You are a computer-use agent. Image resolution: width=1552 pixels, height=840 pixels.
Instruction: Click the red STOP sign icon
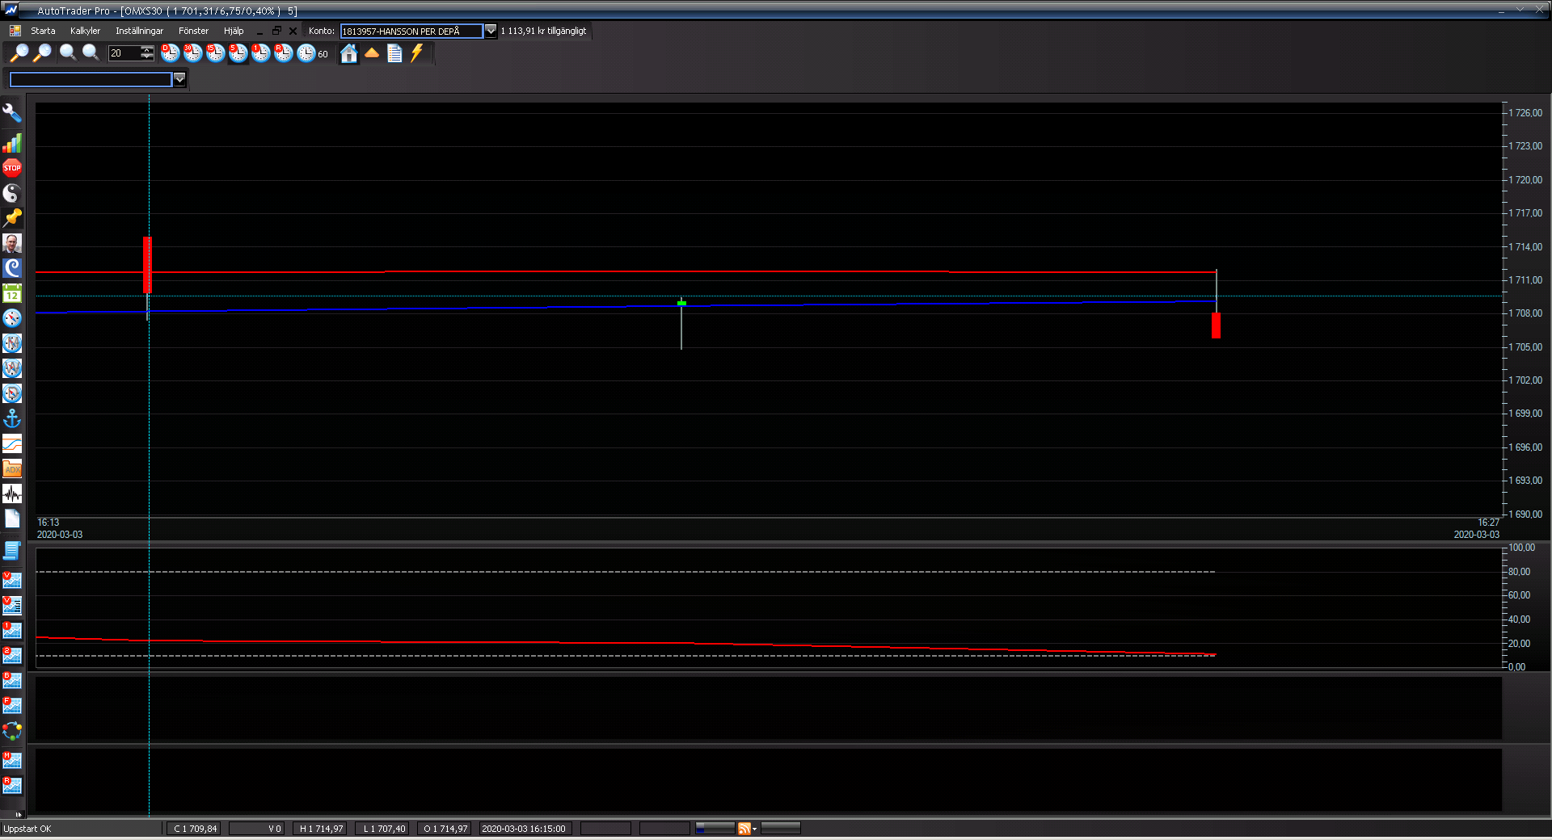pyautogui.click(x=12, y=168)
